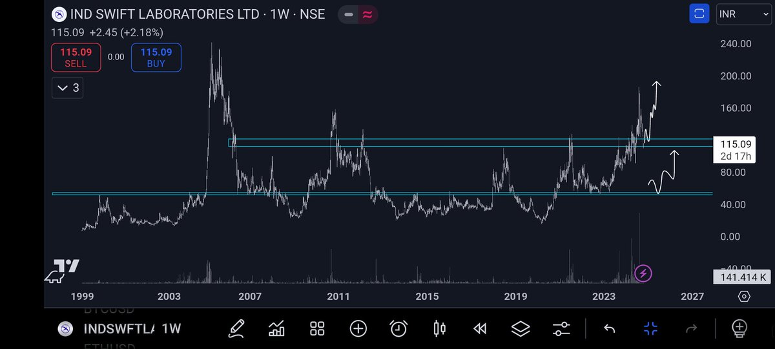Image resolution: width=775 pixels, height=349 pixels.
Task: Start bar replay rewind icon
Action: click(479, 328)
